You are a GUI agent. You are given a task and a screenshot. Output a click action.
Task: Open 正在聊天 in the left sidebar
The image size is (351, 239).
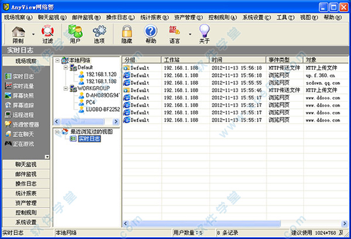click(19, 134)
